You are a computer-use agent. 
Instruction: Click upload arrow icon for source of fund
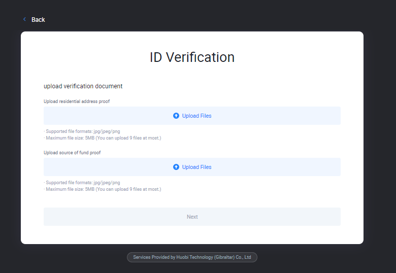point(176,167)
